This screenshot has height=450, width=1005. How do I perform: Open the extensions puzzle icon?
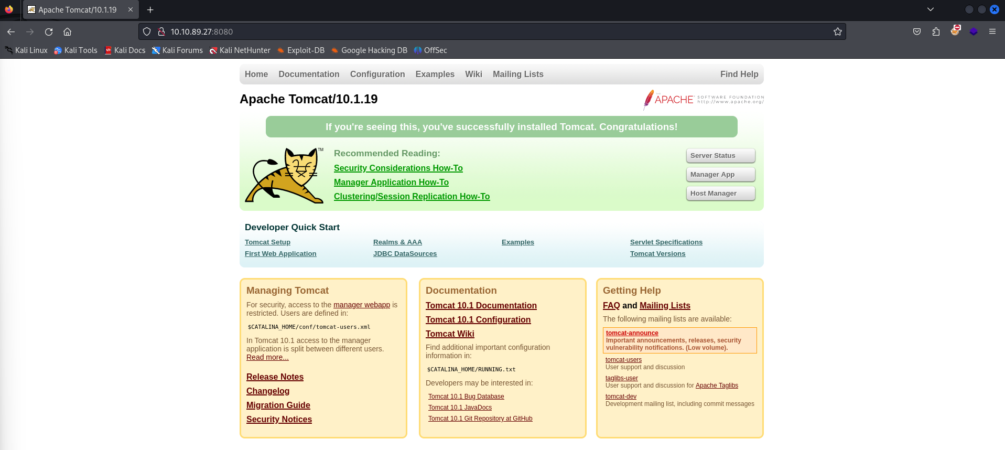pyautogui.click(x=936, y=32)
